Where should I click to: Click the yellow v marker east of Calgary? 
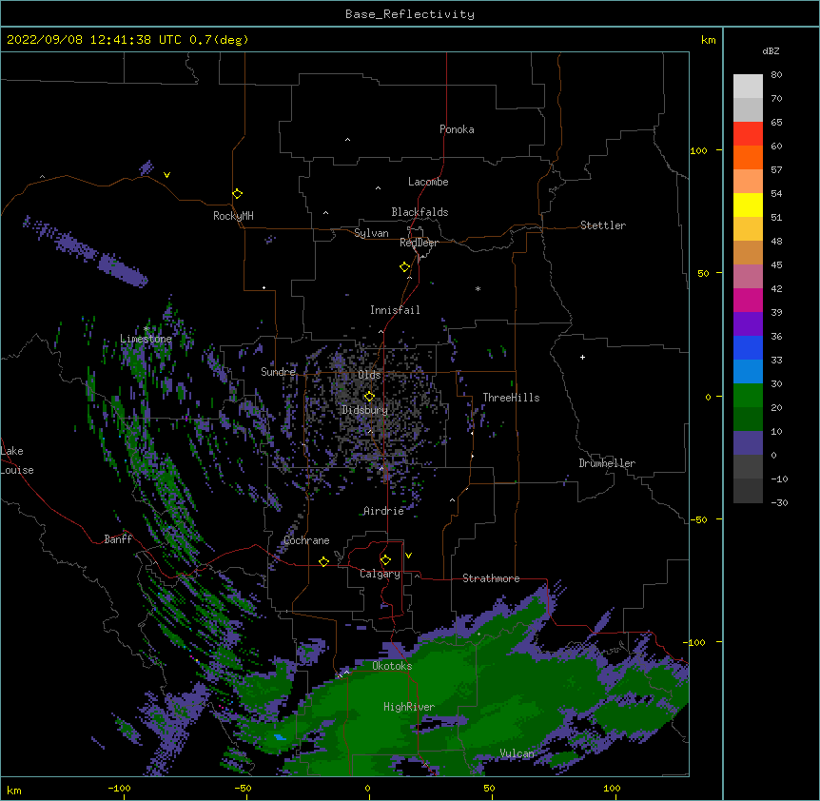click(408, 556)
